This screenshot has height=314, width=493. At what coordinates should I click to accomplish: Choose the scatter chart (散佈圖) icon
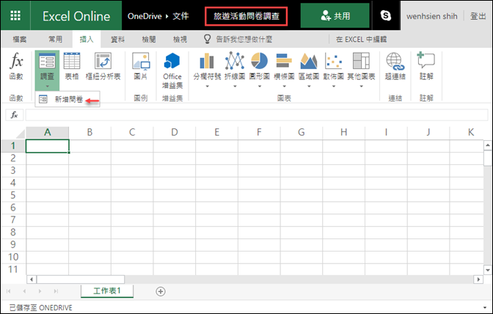pyautogui.click(x=334, y=61)
